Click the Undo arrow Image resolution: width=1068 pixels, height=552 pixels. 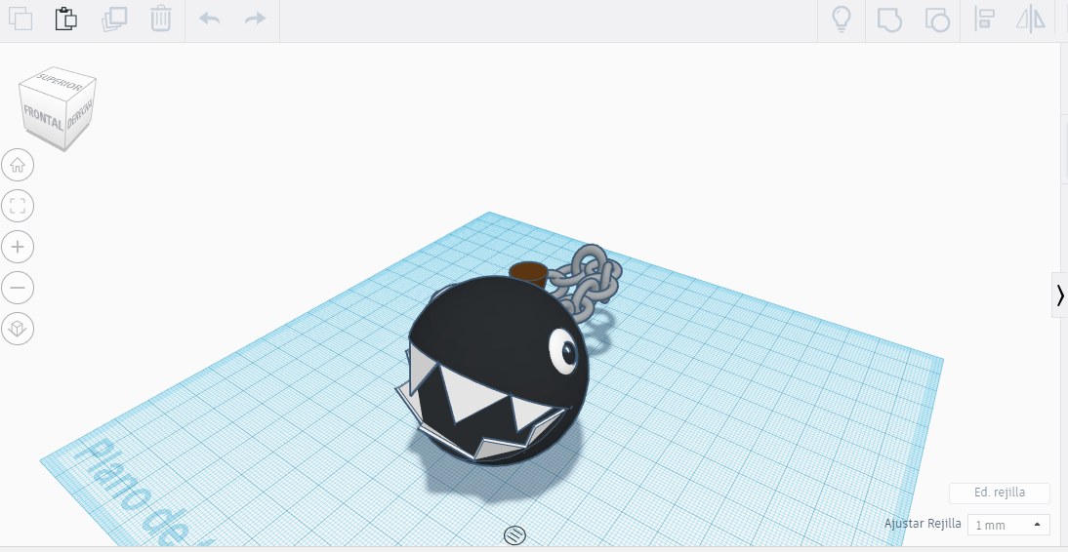tap(209, 19)
